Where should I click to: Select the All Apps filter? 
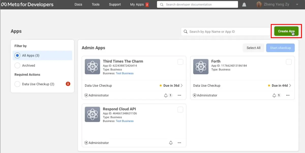(x=17, y=55)
